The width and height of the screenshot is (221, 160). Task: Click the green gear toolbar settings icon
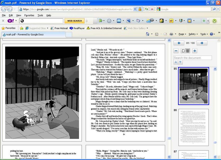point(214,21)
